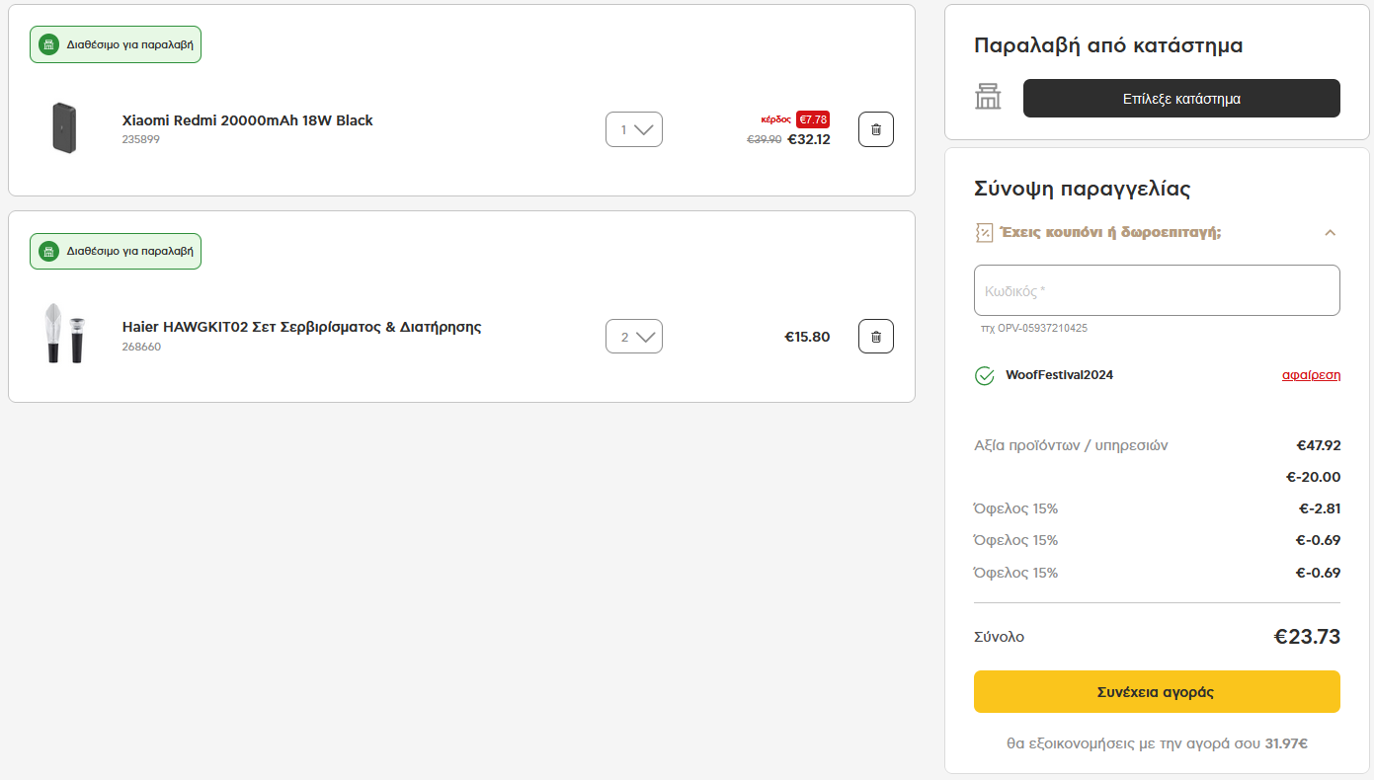Focus the Κωδικός coupon code field

click(1156, 290)
